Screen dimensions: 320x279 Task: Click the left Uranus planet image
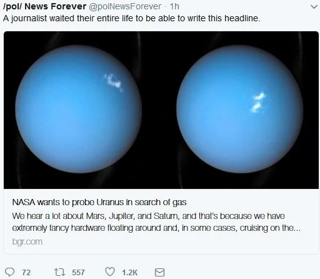pyautogui.click(x=79, y=109)
